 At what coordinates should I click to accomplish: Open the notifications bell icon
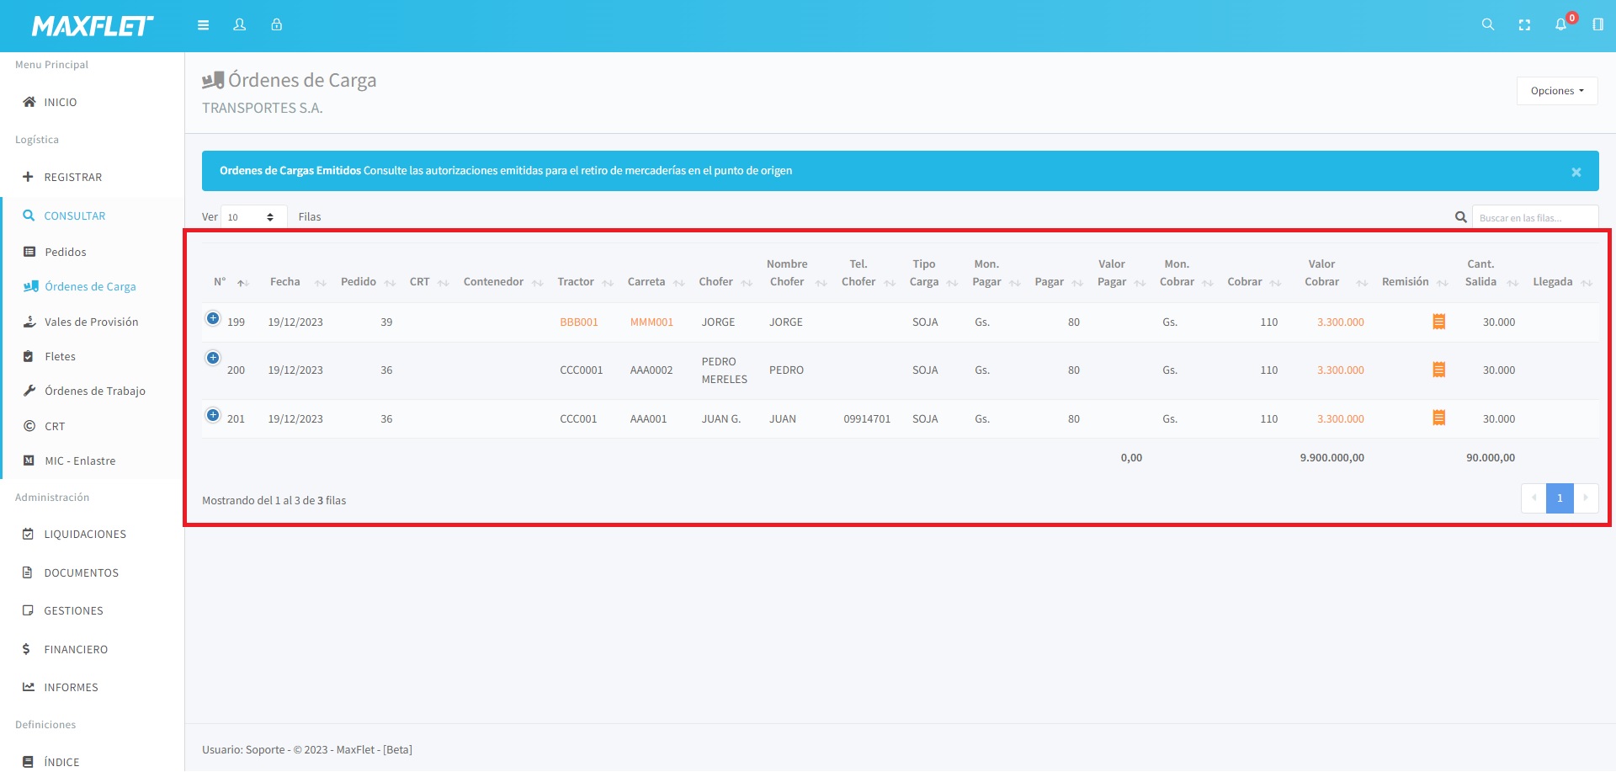pos(1560,25)
